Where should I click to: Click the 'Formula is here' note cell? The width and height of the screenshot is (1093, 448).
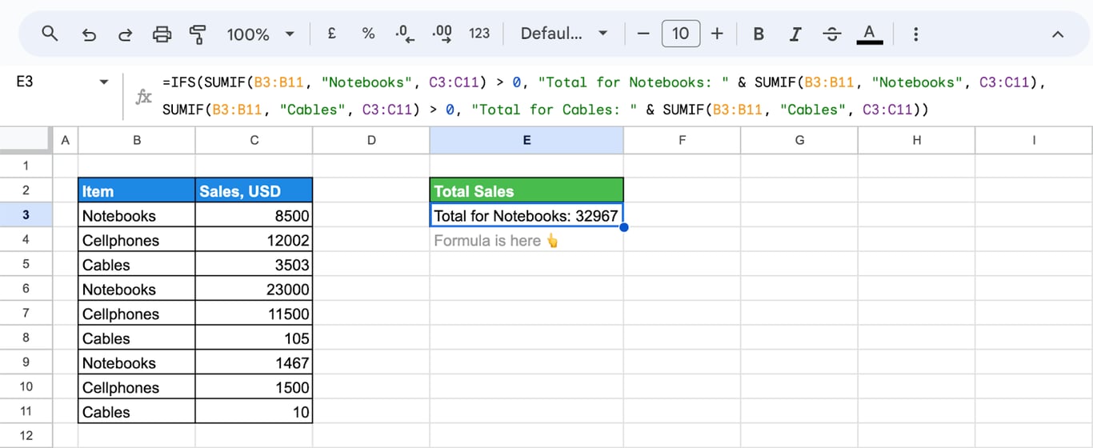tap(526, 240)
